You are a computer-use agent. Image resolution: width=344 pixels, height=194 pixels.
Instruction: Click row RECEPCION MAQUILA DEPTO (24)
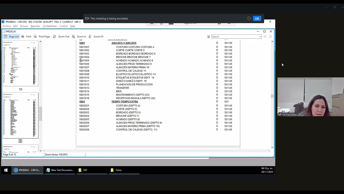pos(135,98)
